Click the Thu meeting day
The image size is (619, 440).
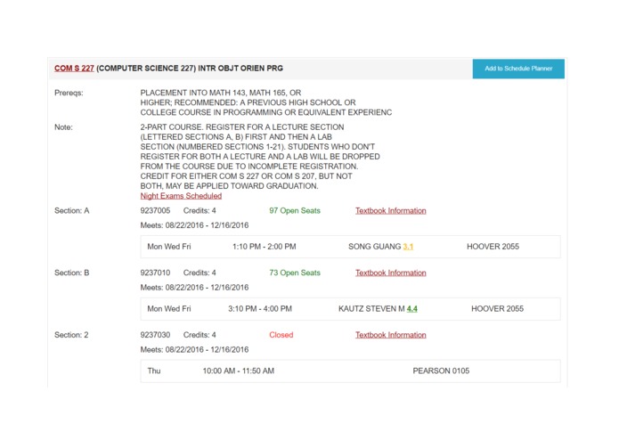[x=154, y=371]
